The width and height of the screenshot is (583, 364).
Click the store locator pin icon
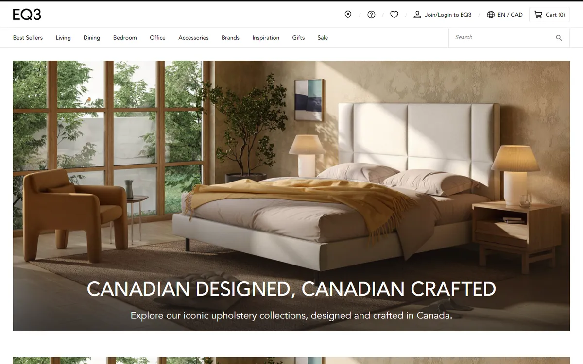tap(348, 15)
